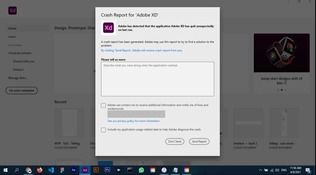Click the Send Report button
This screenshot has width=316, height=175.
coord(199,141)
